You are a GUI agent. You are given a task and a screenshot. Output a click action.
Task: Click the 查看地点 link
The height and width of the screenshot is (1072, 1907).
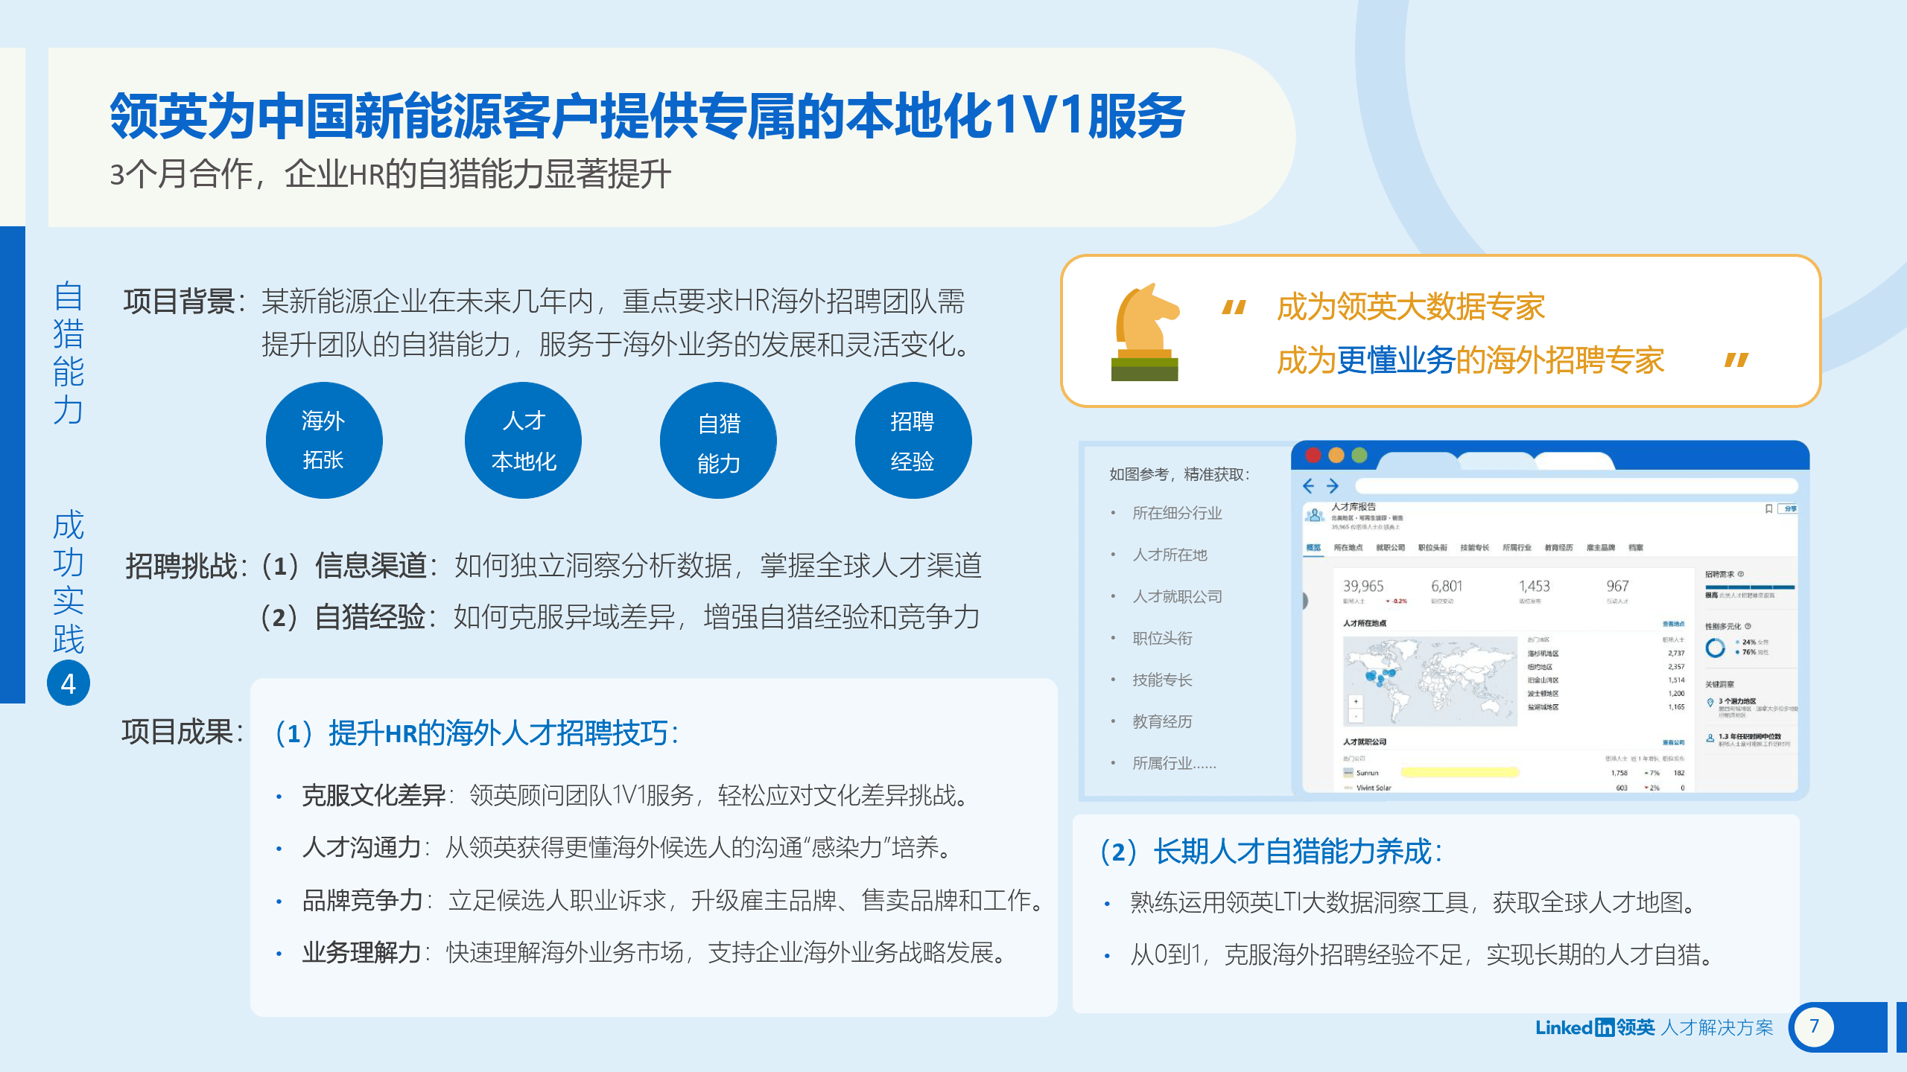[1674, 624]
